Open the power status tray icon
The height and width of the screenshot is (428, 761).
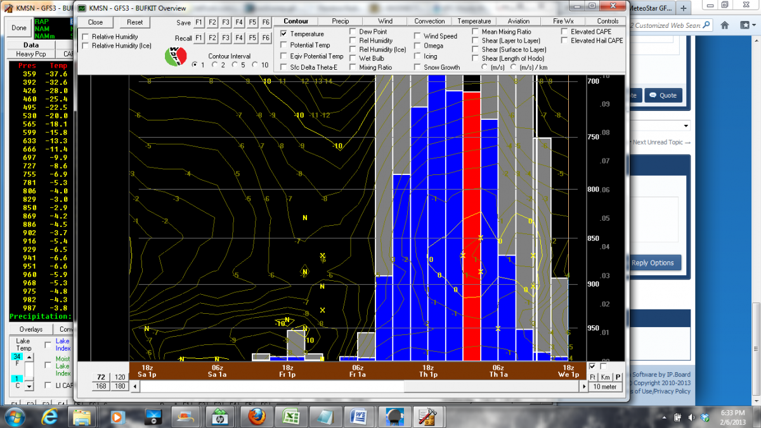[678, 417]
